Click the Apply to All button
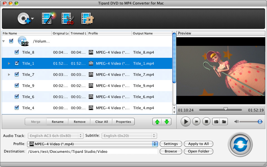The width and height of the screenshot is (267, 167). tap(198, 144)
